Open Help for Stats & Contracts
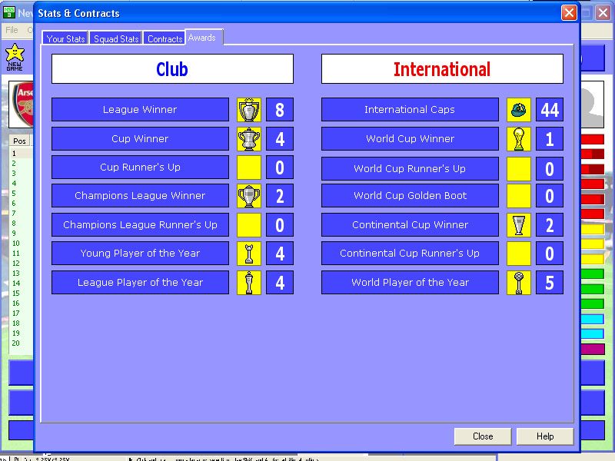This screenshot has width=615, height=461. click(x=544, y=436)
